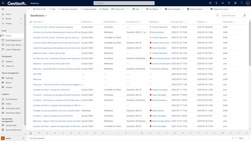Open Speakers in sidebar
251x141 pixels.
coord(9,61)
